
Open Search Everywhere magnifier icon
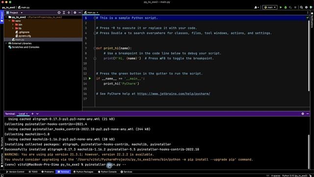pos(301,7)
